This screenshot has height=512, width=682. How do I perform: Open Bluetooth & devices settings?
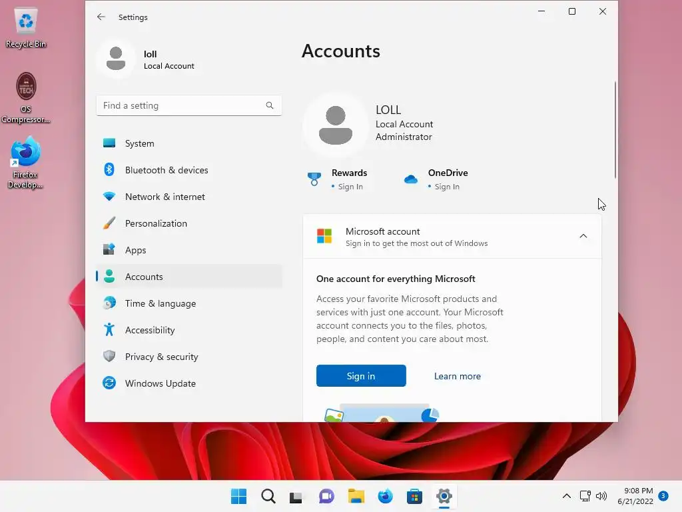(x=188, y=170)
